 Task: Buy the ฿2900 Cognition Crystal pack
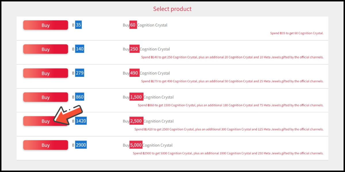(45, 145)
